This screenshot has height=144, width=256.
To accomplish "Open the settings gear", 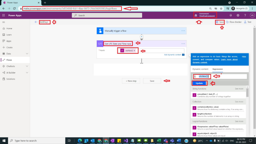I will [x=238, y=15].
